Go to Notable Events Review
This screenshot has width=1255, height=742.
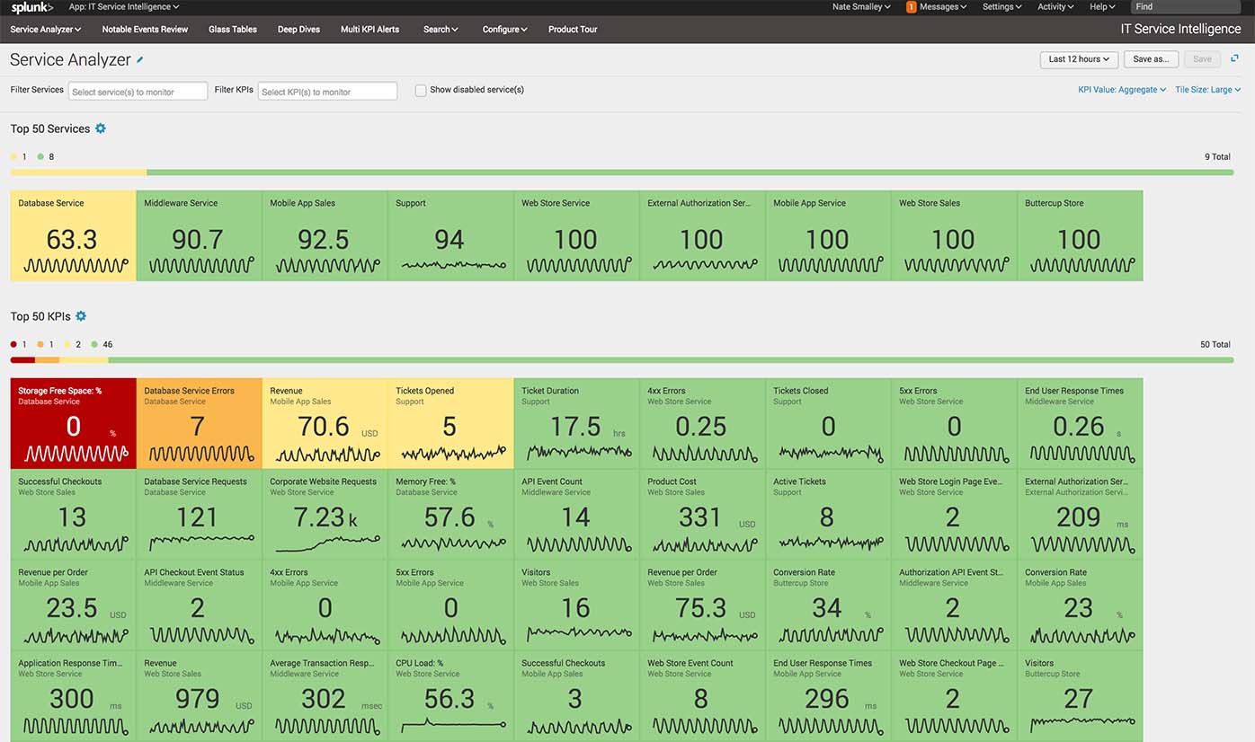tap(145, 30)
